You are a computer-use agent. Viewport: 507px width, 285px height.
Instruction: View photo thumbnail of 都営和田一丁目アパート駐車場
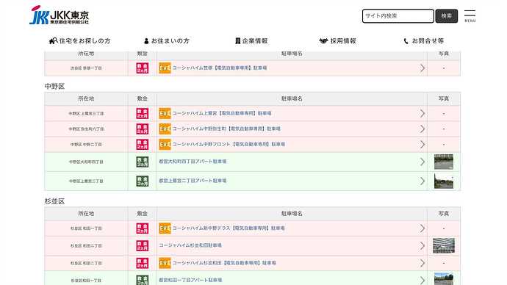pos(444,279)
